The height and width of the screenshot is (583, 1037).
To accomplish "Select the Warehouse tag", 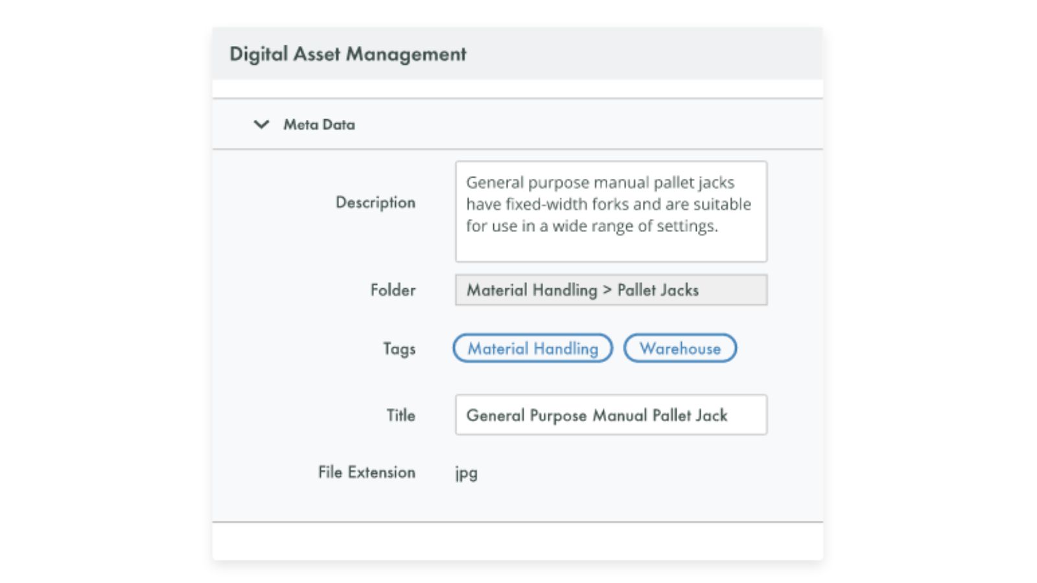I will 680,349.
